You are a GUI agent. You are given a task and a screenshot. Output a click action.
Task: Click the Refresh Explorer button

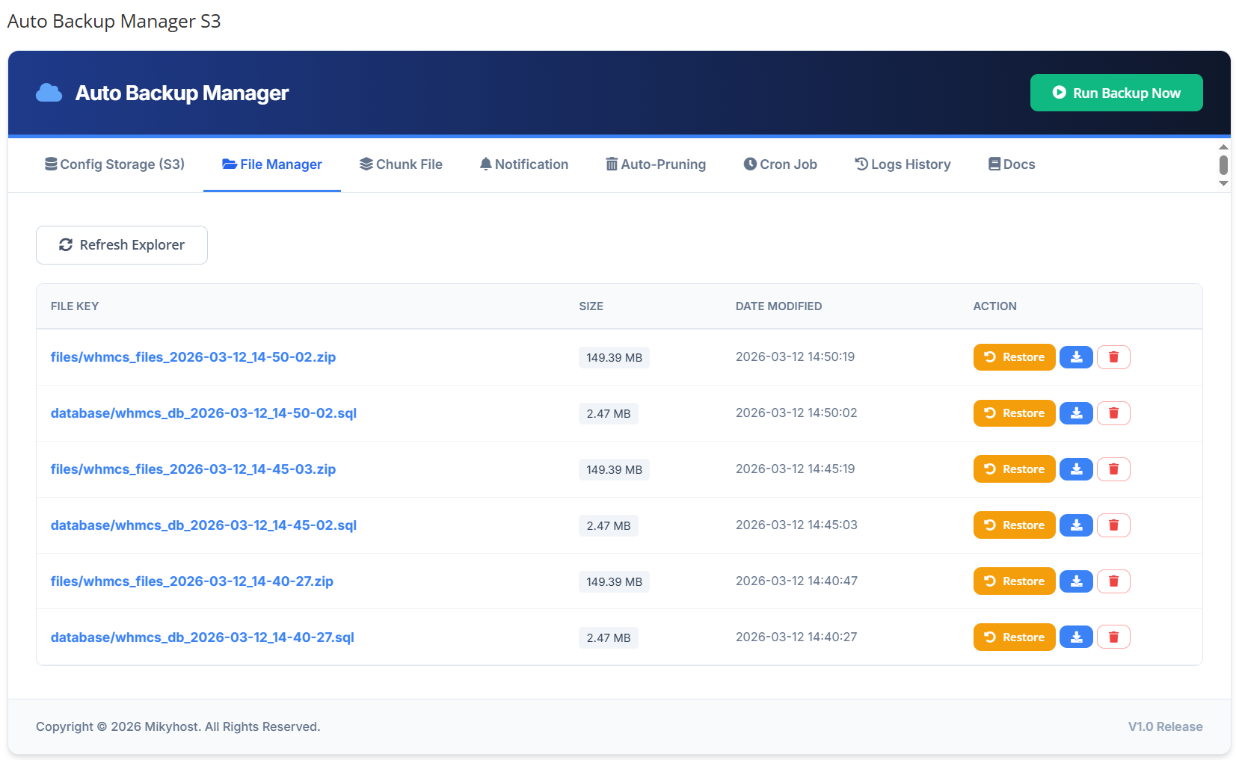tap(122, 245)
